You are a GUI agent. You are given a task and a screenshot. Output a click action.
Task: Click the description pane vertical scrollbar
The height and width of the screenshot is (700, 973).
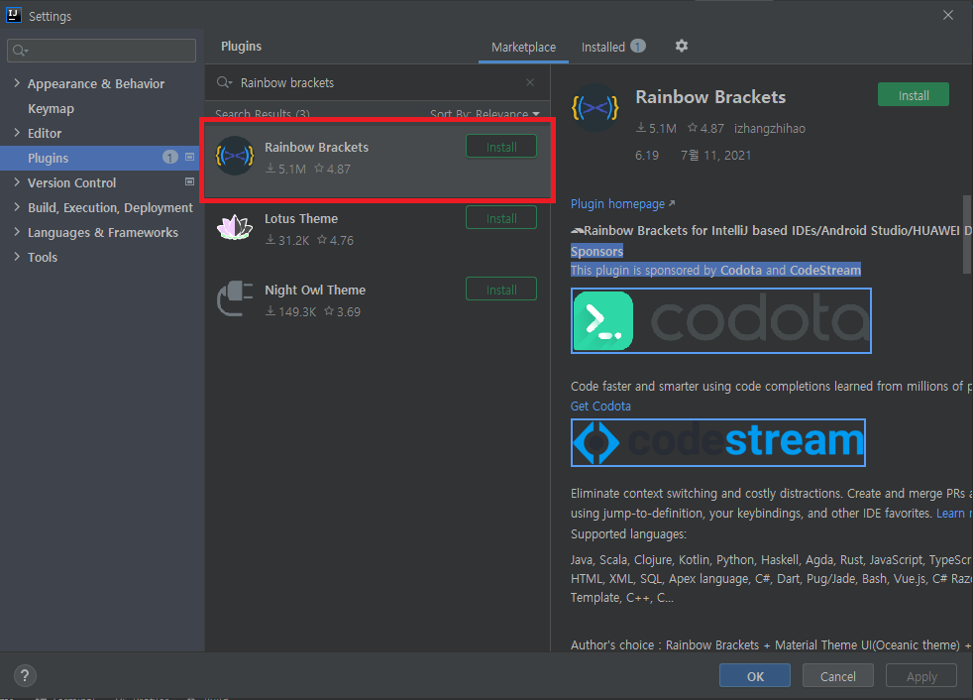(x=967, y=234)
